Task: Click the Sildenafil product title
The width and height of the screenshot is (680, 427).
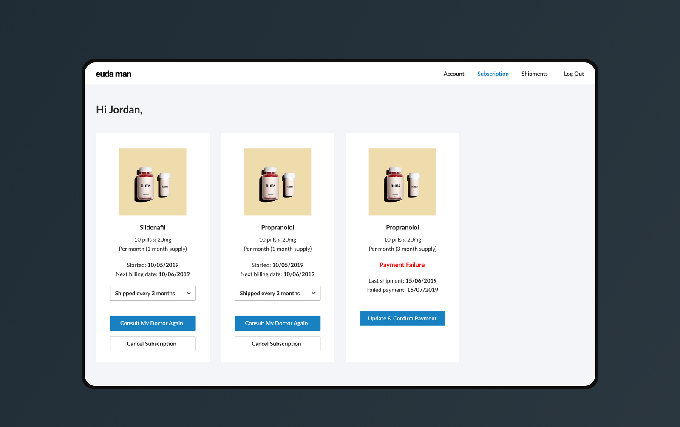Action: point(153,227)
